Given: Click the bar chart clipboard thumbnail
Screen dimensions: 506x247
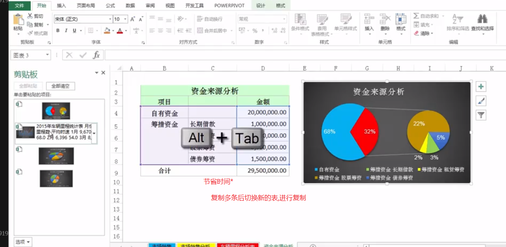Looking at the screenshot, I should point(26,132).
